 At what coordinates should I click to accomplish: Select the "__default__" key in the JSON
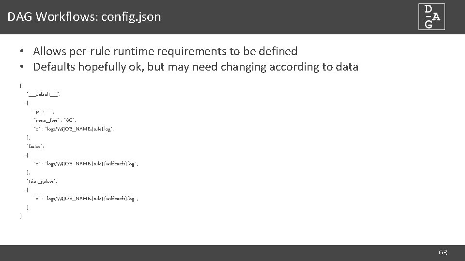pyautogui.click(x=44, y=94)
